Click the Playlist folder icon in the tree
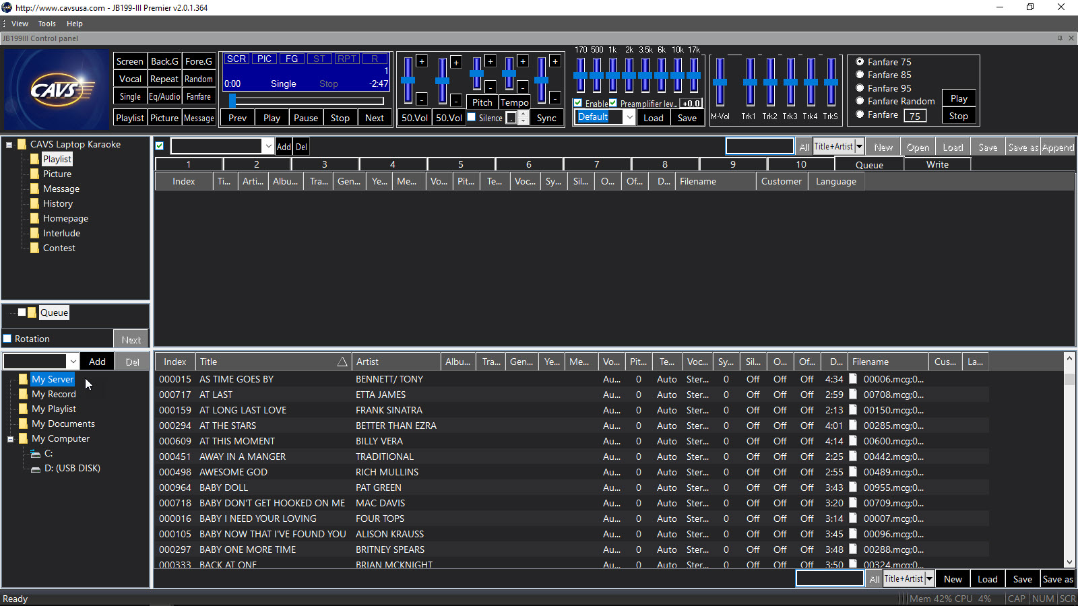 [x=35, y=159]
